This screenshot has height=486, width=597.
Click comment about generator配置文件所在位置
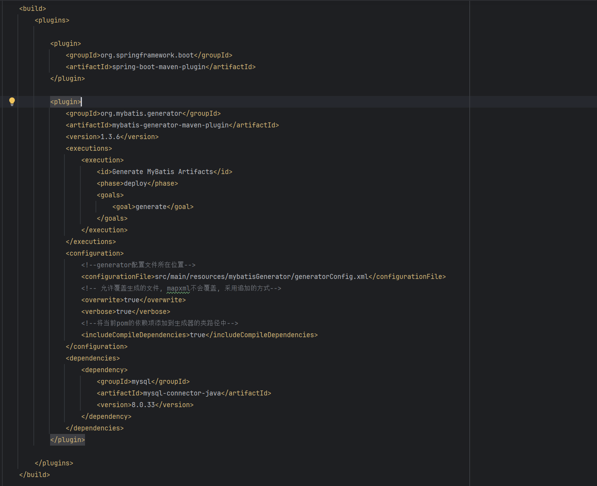pos(138,265)
